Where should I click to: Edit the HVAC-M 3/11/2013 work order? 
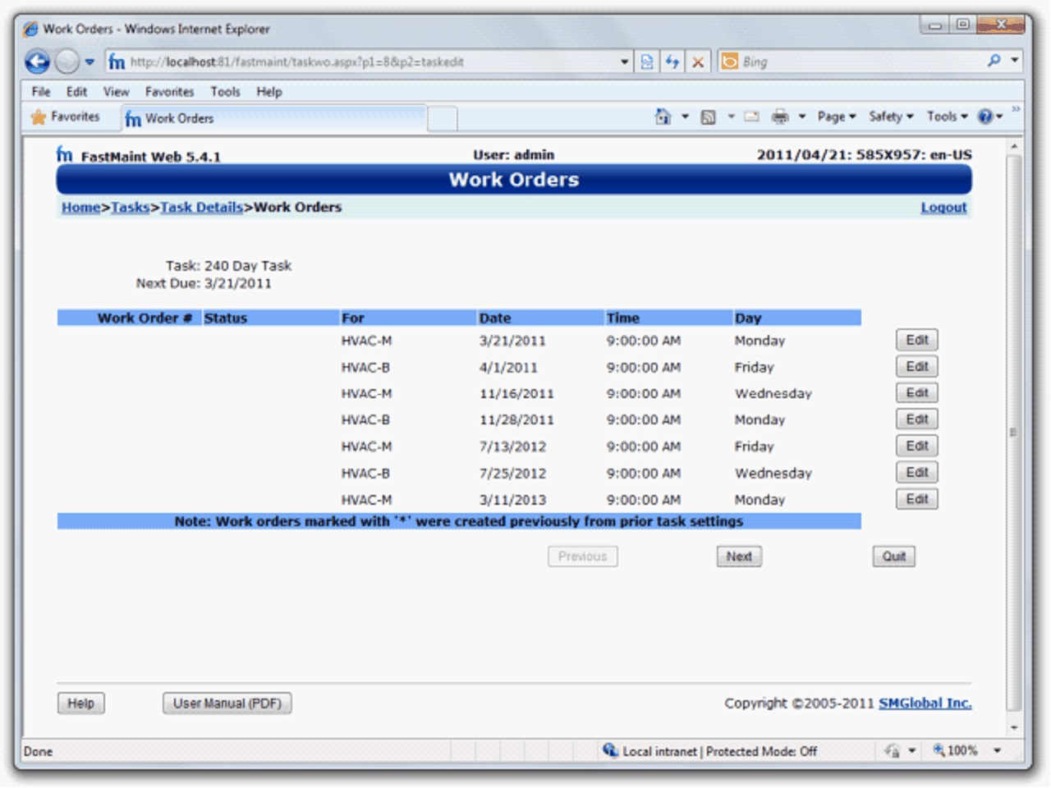pos(917,498)
